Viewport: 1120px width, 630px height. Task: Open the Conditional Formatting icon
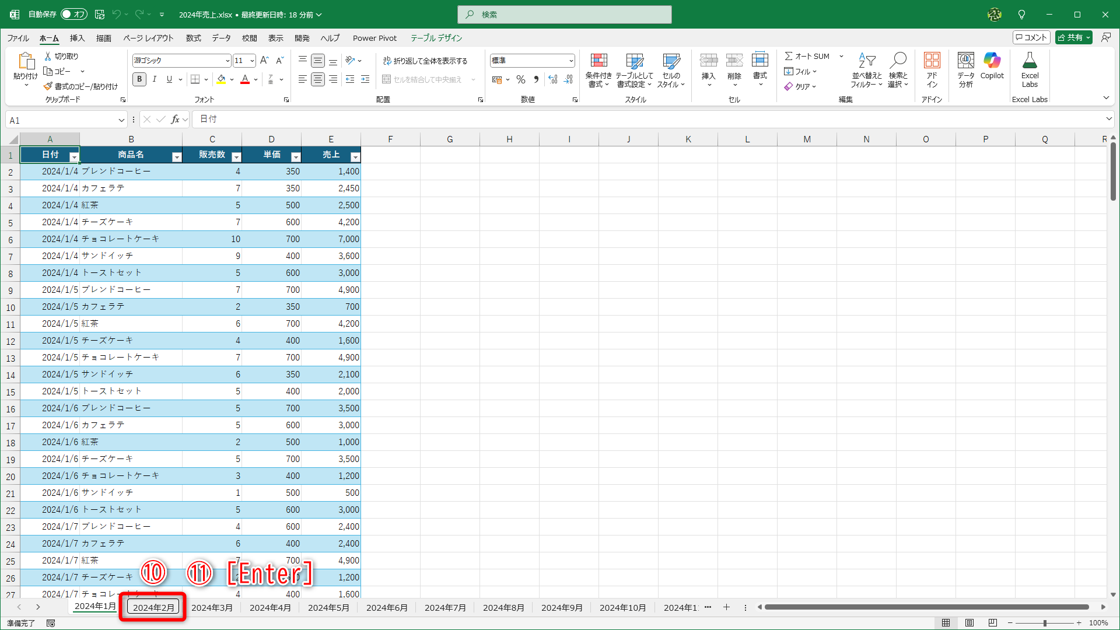click(x=598, y=61)
